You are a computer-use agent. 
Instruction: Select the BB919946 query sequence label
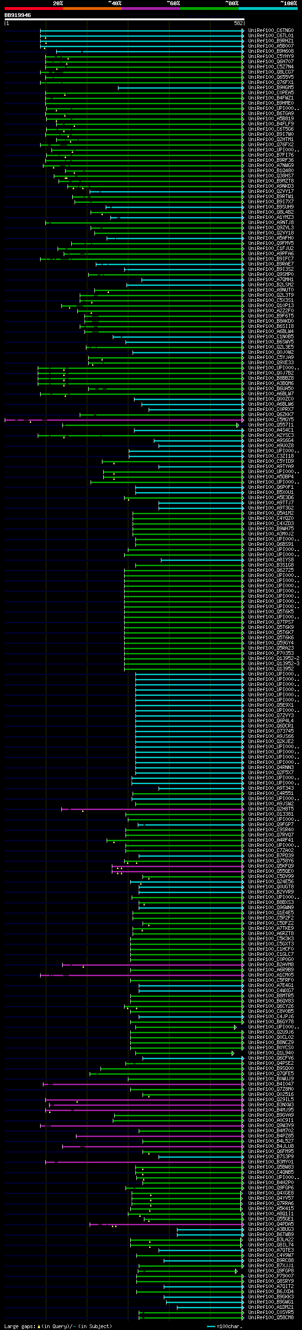click(17, 15)
